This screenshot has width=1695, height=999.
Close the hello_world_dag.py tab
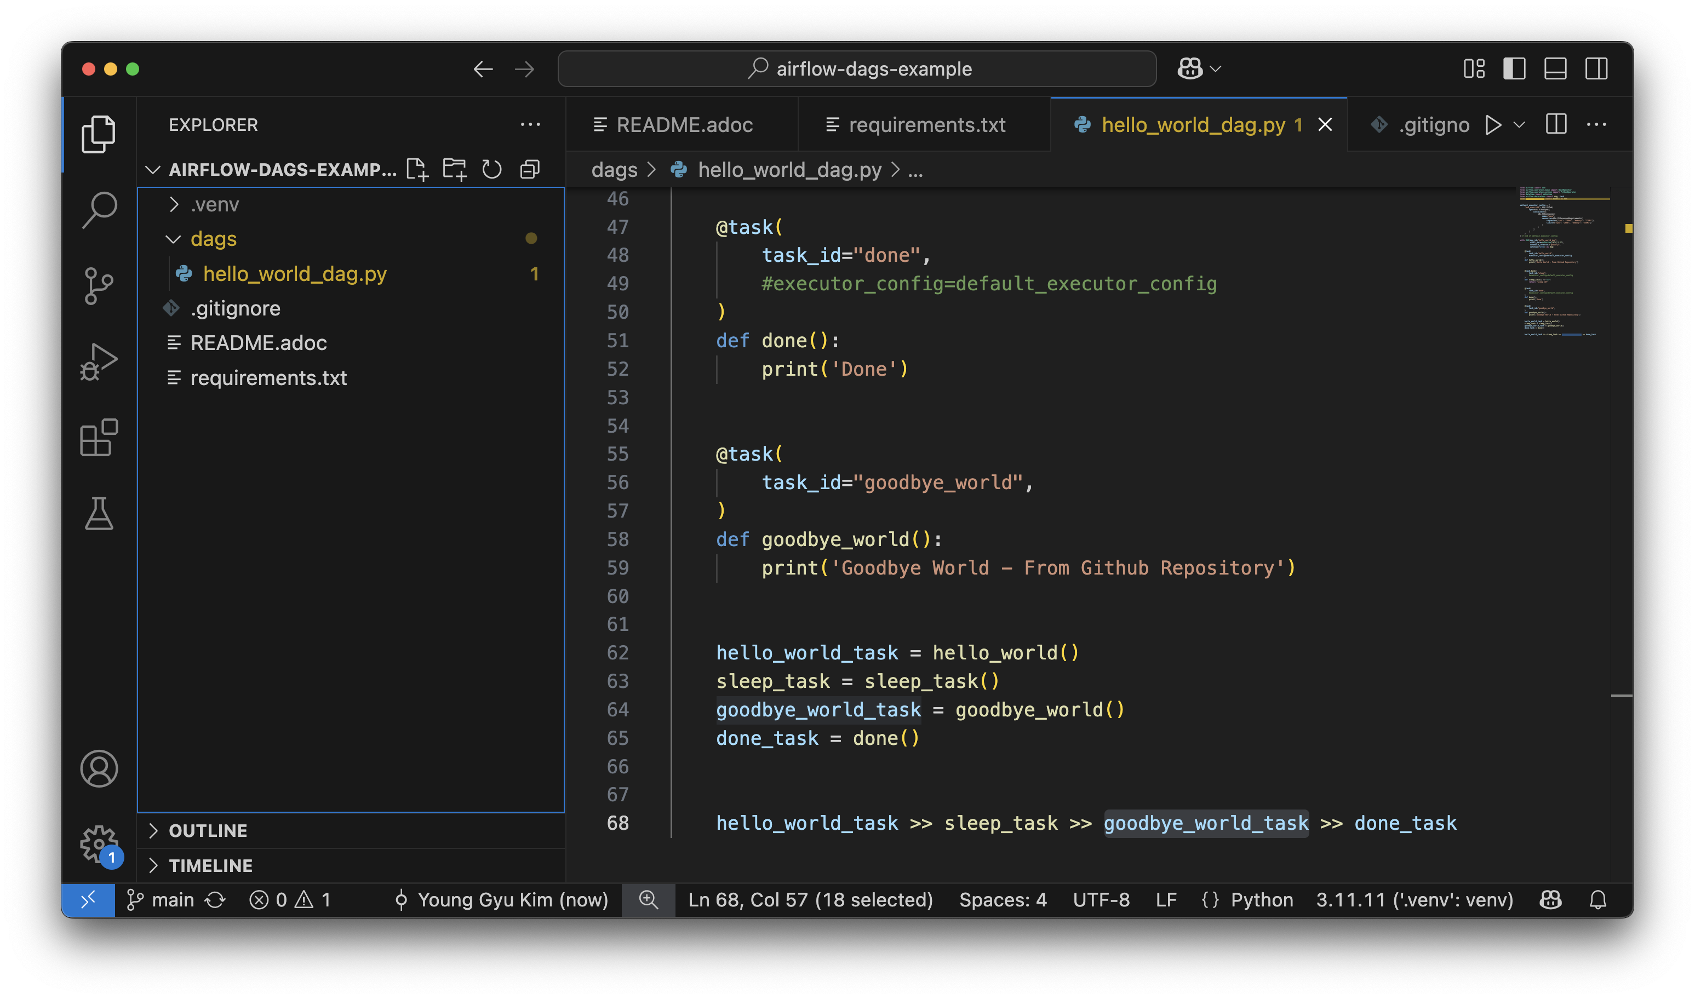coord(1325,124)
